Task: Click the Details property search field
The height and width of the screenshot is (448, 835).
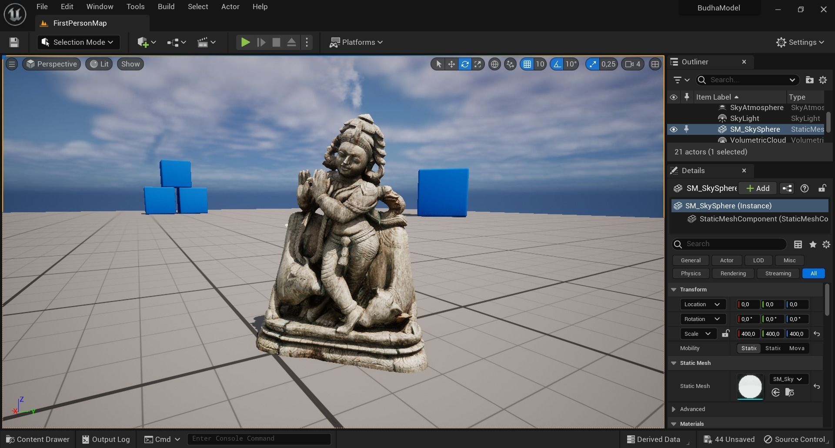Action: [729, 244]
